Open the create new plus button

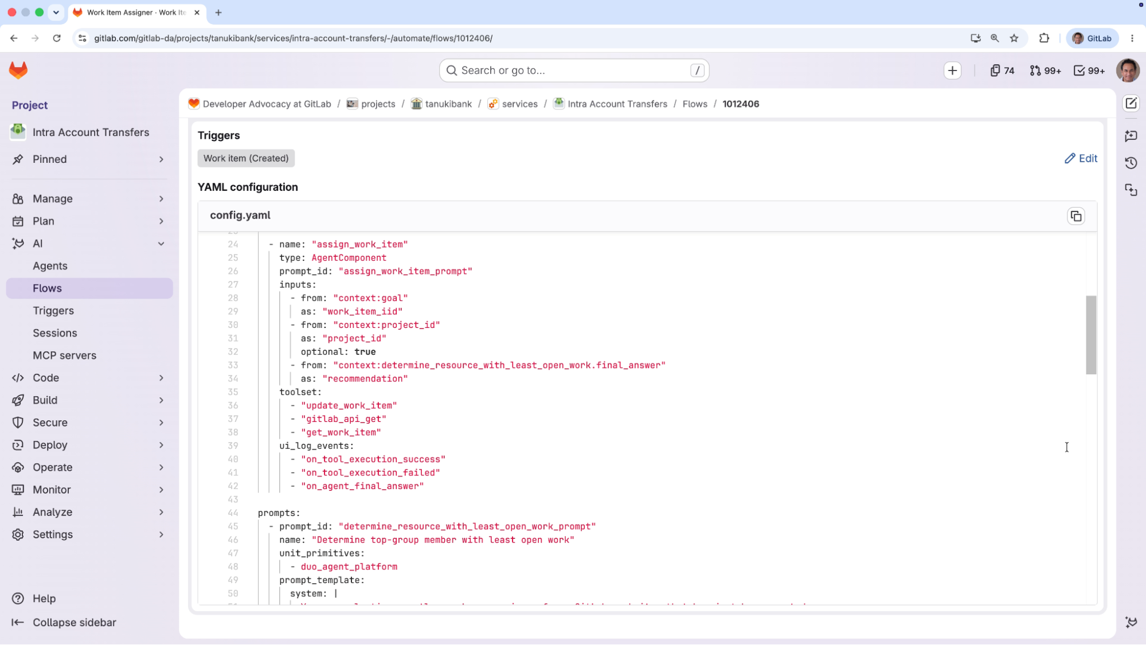tap(952, 71)
